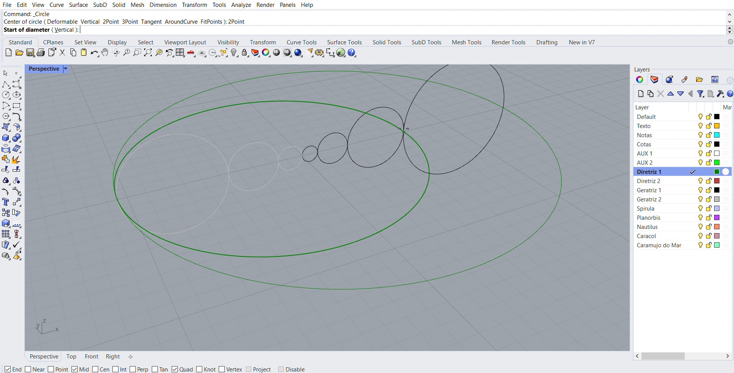Image resolution: width=734 pixels, height=373 pixels.
Task: Select the Polygon tool in left sidebar
Action: click(x=6, y=116)
